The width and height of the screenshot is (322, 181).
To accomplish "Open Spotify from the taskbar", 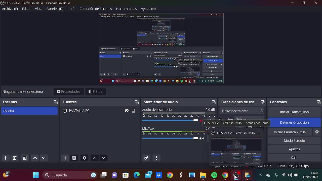I will pyautogui.click(x=214, y=175).
